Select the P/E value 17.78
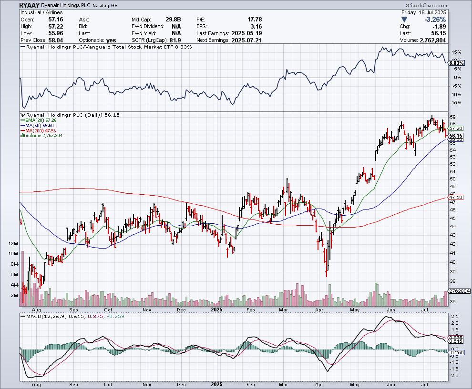Image resolution: width=472 pixels, height=389 pixels. click(x=255, y=20)
